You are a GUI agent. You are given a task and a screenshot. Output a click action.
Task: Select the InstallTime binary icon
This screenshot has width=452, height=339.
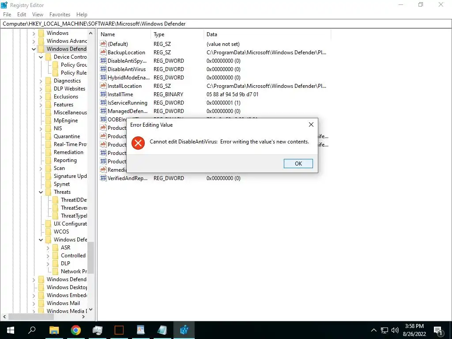[103, 94]
